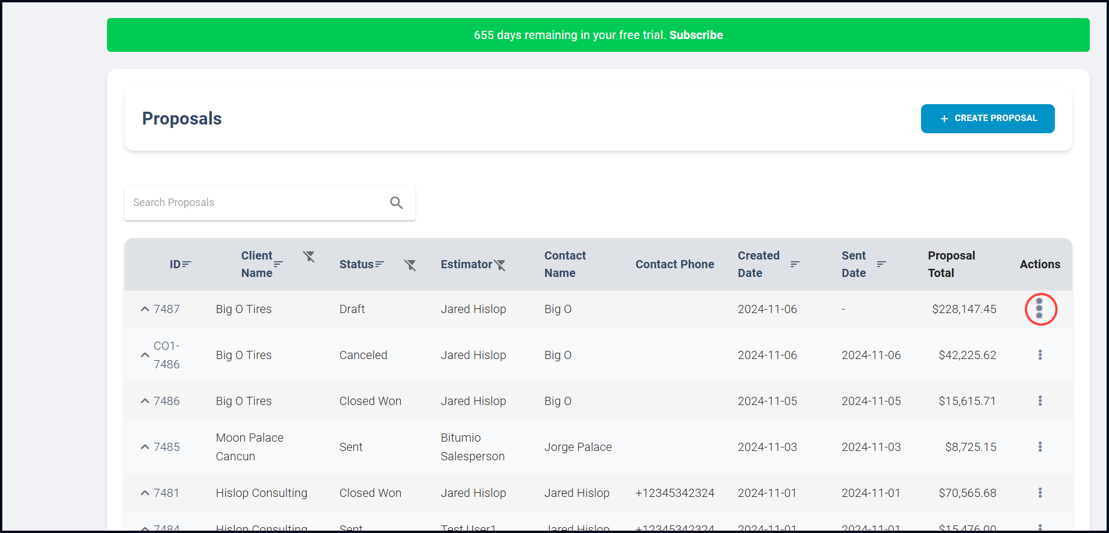Click the created date 2024-11-03
The image size is (1109, 533).
point(767,447)
